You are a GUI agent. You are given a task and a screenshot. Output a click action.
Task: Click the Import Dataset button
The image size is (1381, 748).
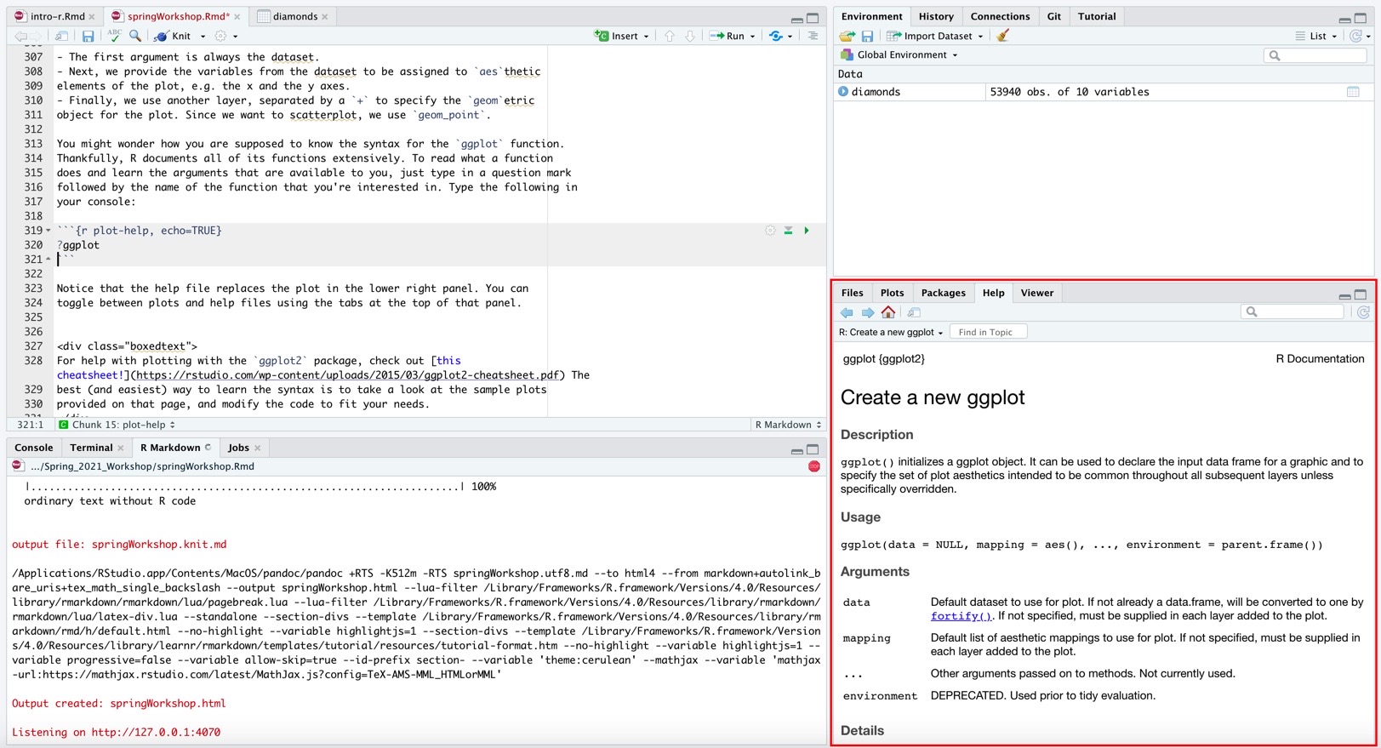[x=929, y=36]
